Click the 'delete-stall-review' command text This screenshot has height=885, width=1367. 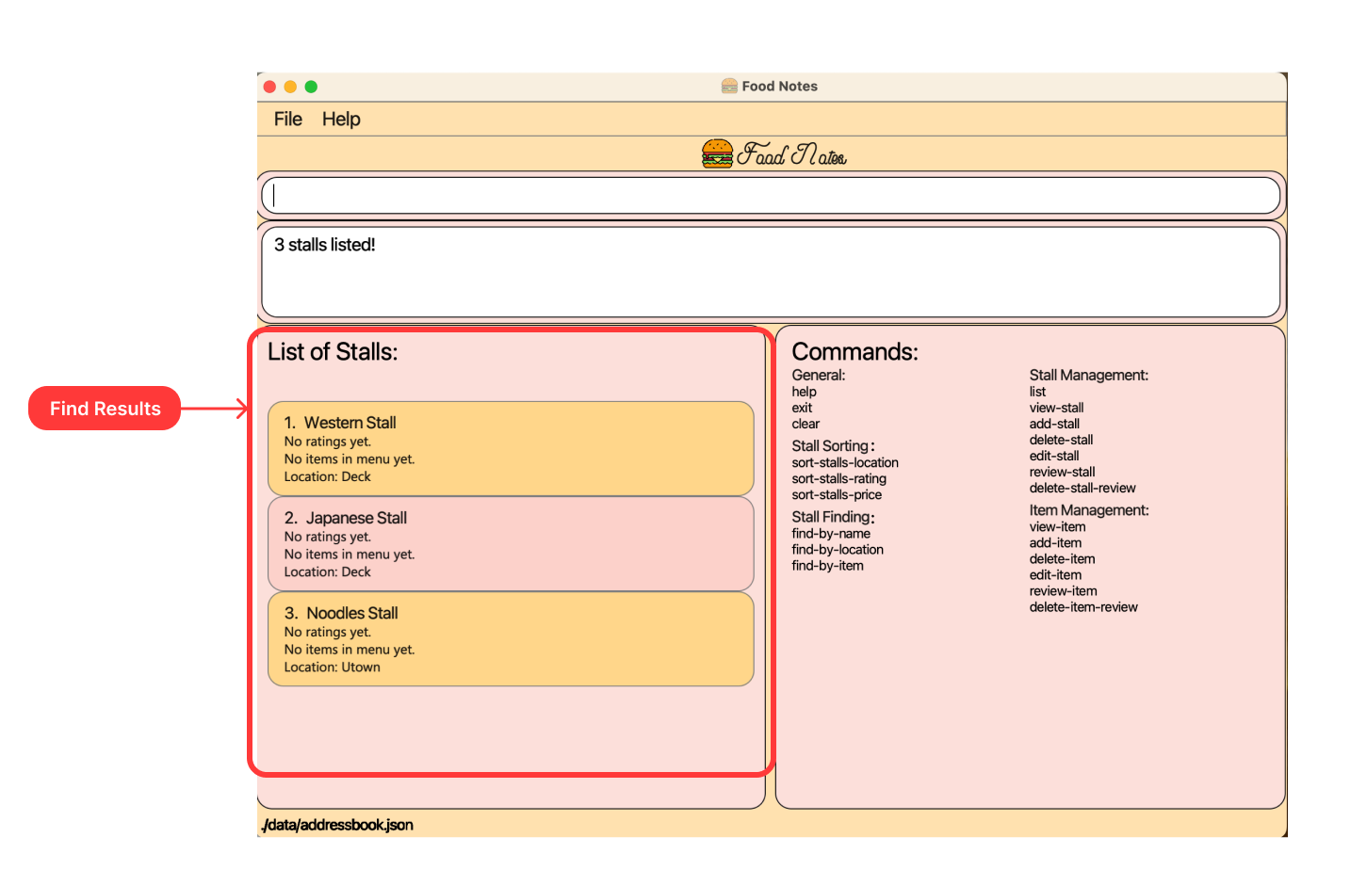(x=1082, y=488)
